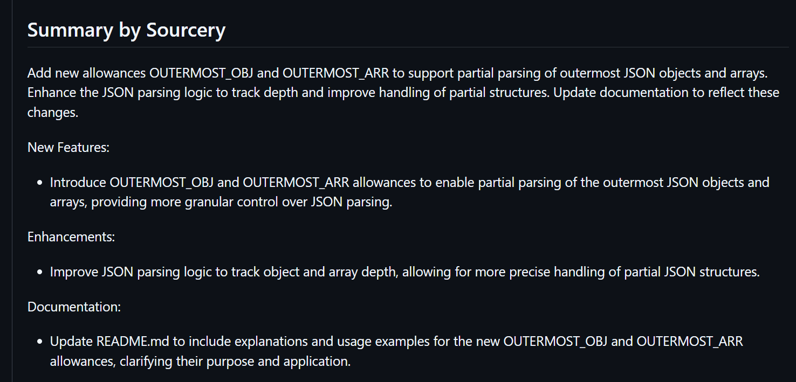Click "Add new allowances" at the paragraph start
The height and width of the screenshot is (382, 796).
point(87,72)
